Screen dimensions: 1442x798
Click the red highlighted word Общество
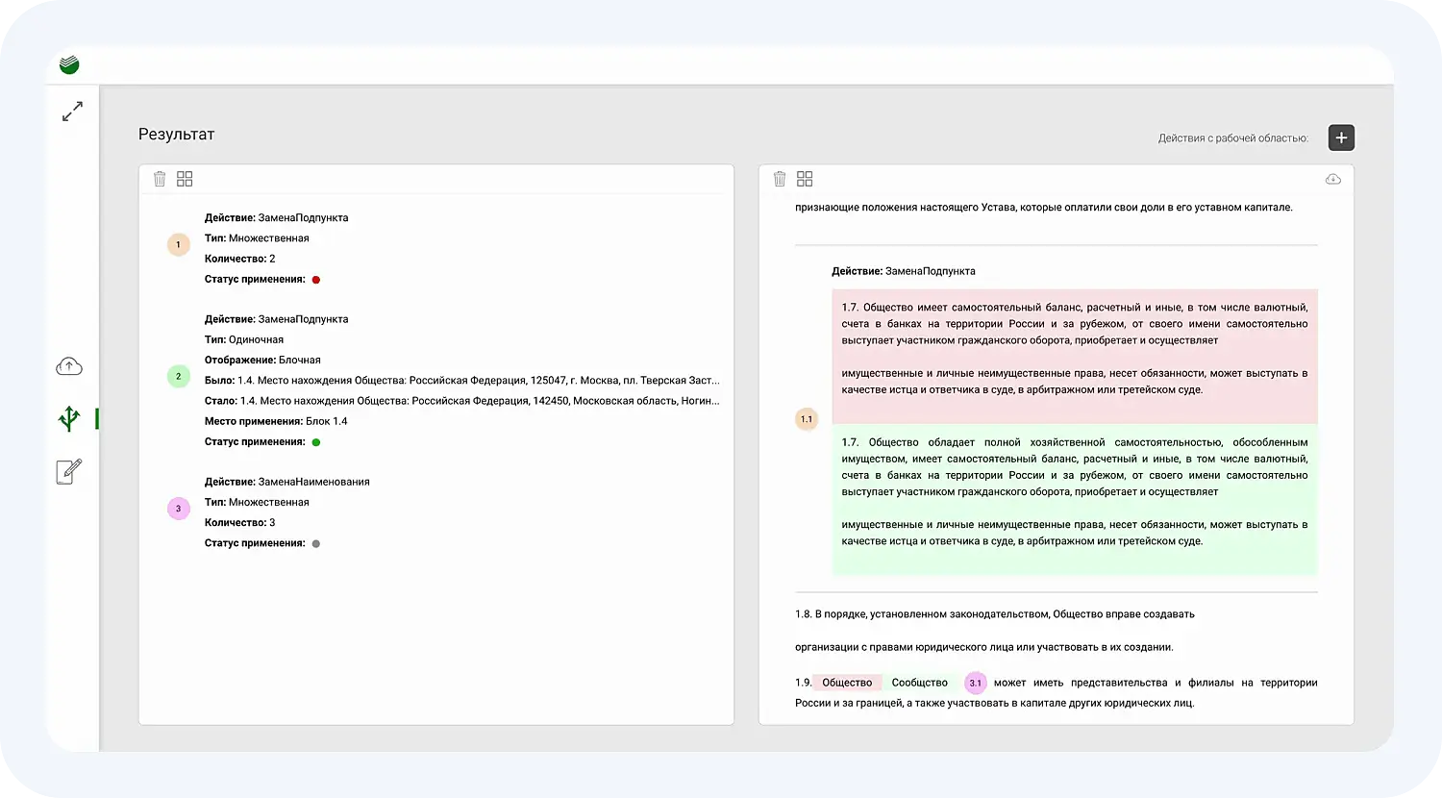[847, 683]
